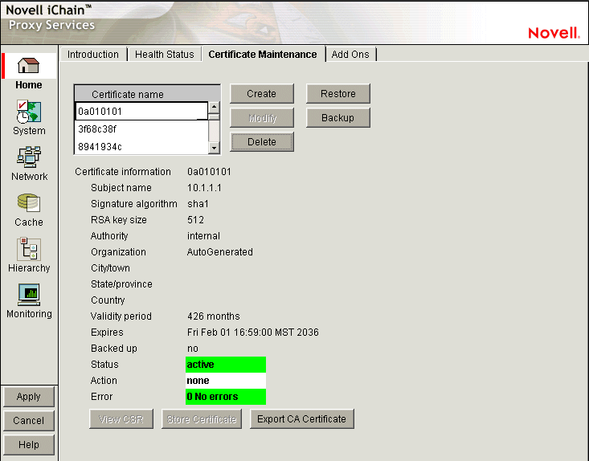The height and width of the screenshot is (461, 589).
Task: Select certificate 8941934c in list
Action: 141,146
